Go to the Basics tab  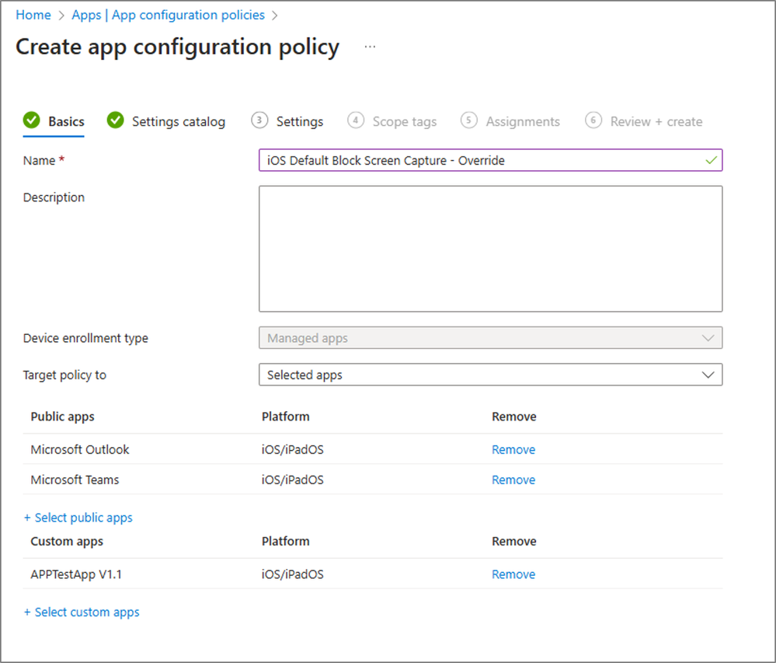[66, 121]
